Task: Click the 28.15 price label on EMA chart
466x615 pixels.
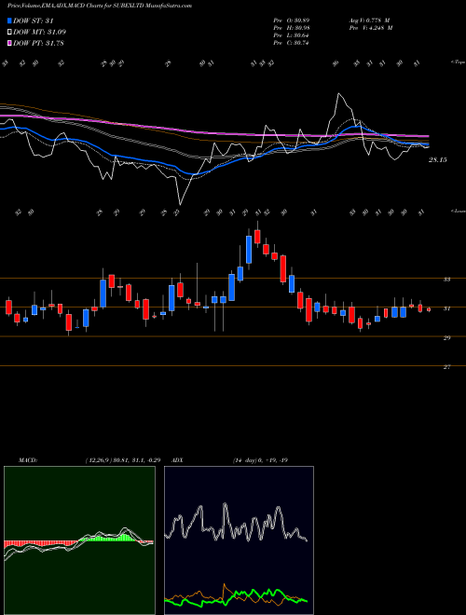Action: tap(437, 160)
